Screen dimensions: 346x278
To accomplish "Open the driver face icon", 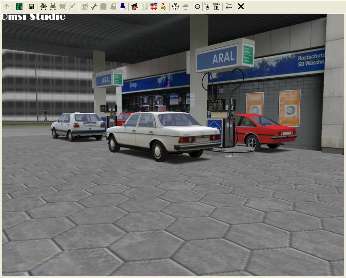I will tap(135, 6).
